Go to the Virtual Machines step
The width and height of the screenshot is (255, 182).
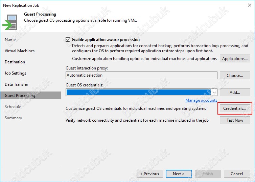pyautogui.click(x=20, y=51)
